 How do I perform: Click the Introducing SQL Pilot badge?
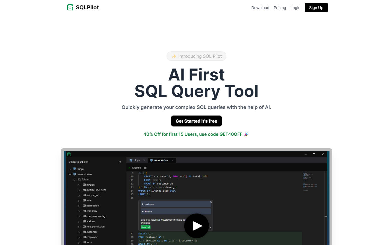tap(196, 56)
